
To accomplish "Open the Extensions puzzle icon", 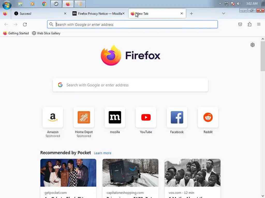I will click(x=249, y=24).
